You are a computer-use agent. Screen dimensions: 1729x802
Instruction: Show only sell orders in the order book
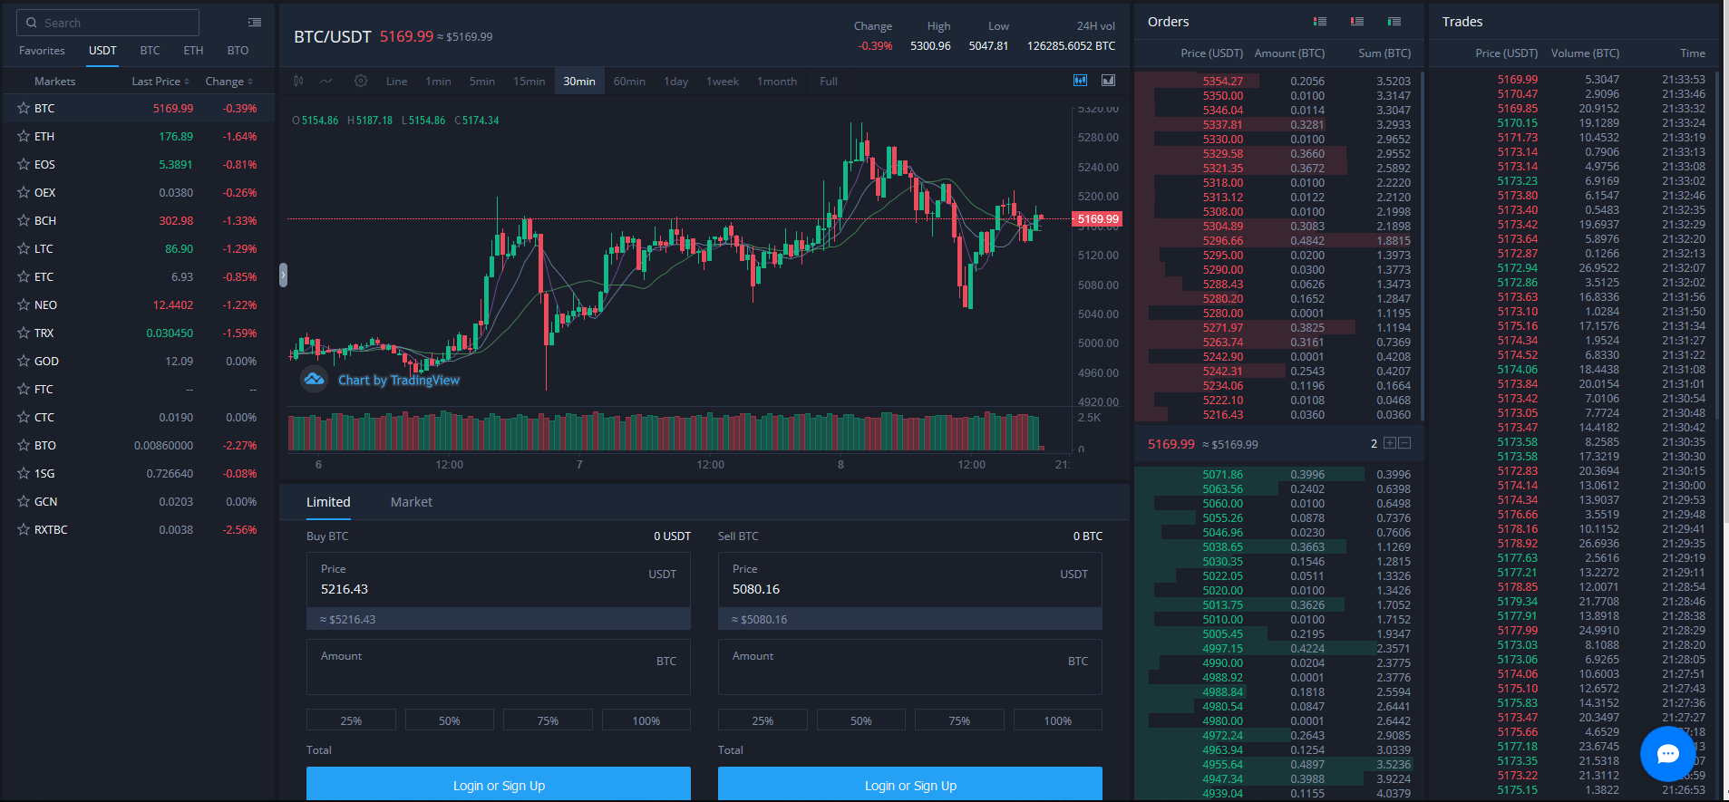click(1356, 22)
